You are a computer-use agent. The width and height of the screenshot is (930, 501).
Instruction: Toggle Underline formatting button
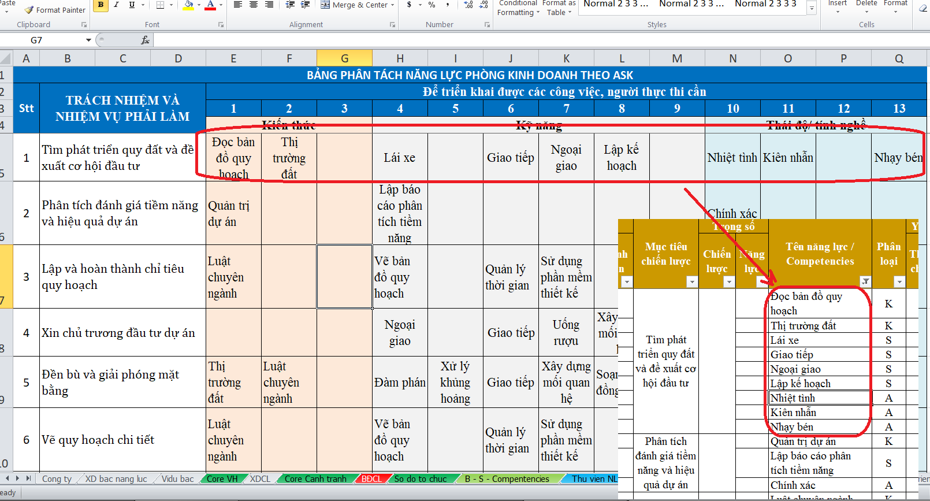click(132, 5)
